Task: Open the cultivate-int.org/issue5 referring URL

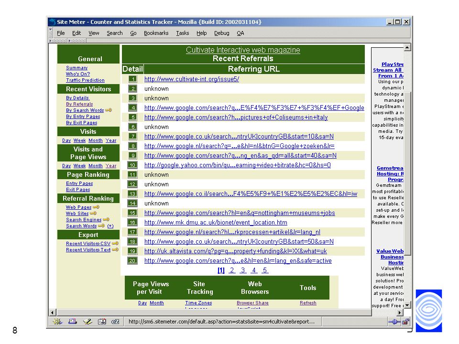Action: 192,79
